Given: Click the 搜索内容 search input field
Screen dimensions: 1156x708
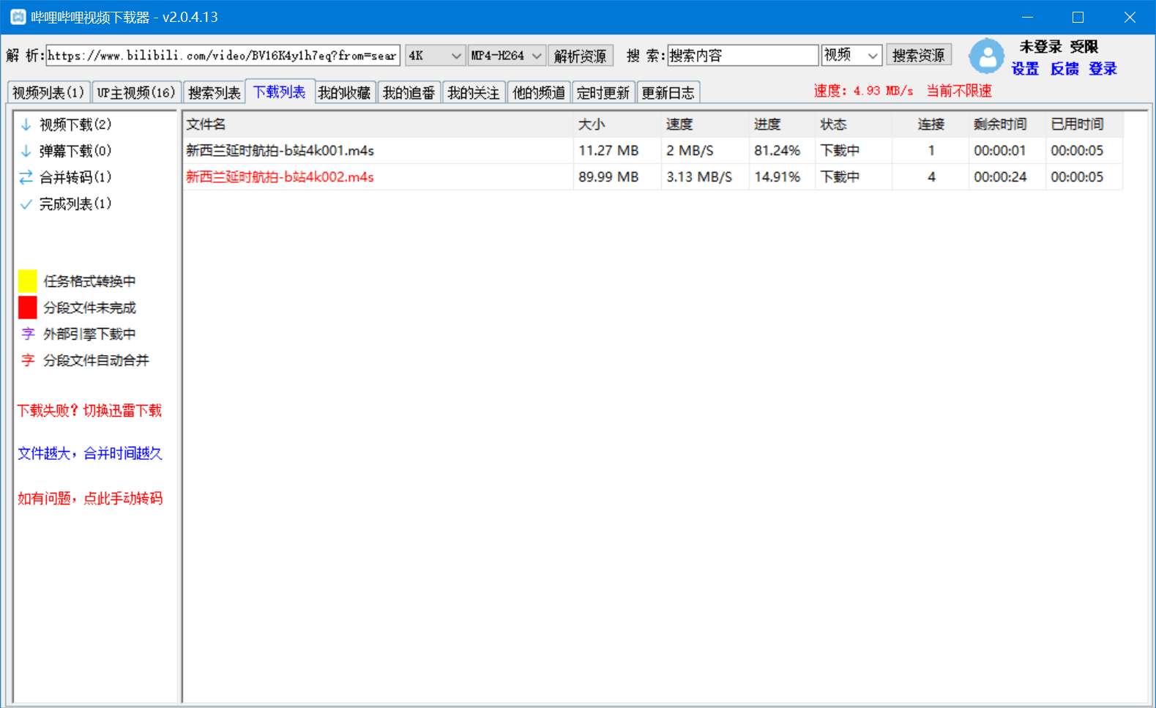Looking at the screenshot, I should coord(743,55).
